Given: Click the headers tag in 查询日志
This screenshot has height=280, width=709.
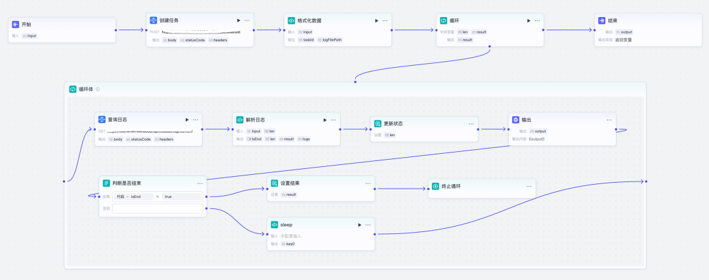Looking at the screenshot, I should pyautogui.click(x=163, y=139).
